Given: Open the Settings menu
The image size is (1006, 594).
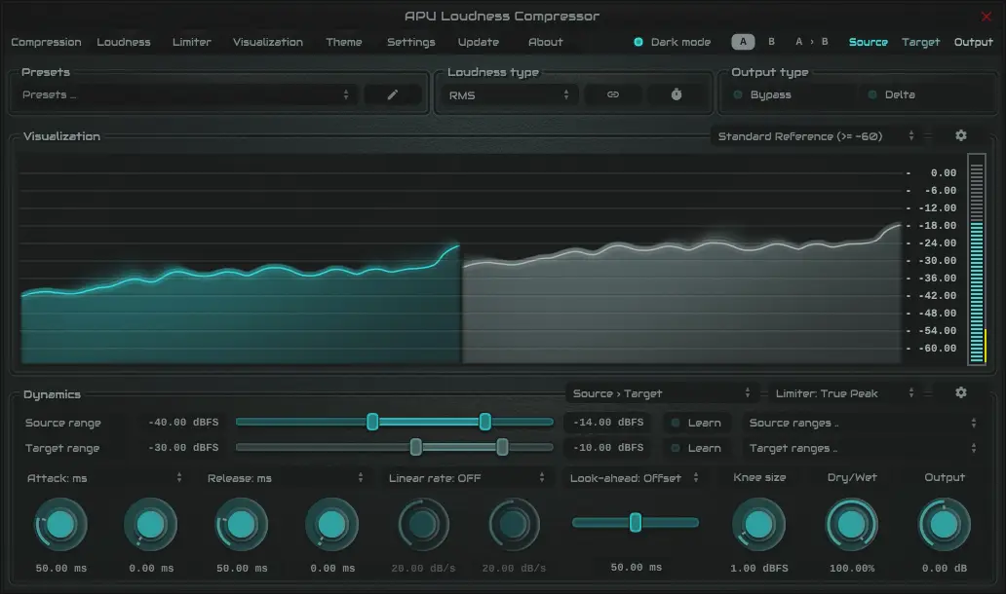Looking at the screenshot, I should click(x=411, y=42).
